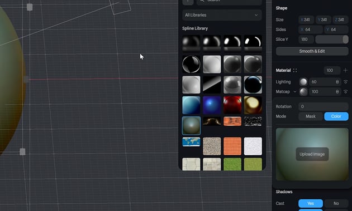The image size is (352, 211).
Task: Open the All Libraries dropdown
Action: pos(222,15)
